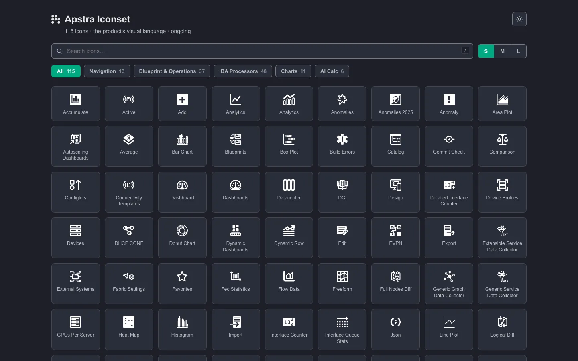Pick the Histogram icon card
578x361 pixels.
point(182,329)
